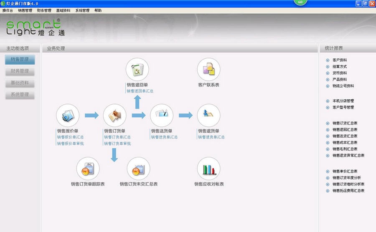Open the 销售订货单跟踪表 icon
The width and height of the screenshot is (376, 232).
[88, 169]
